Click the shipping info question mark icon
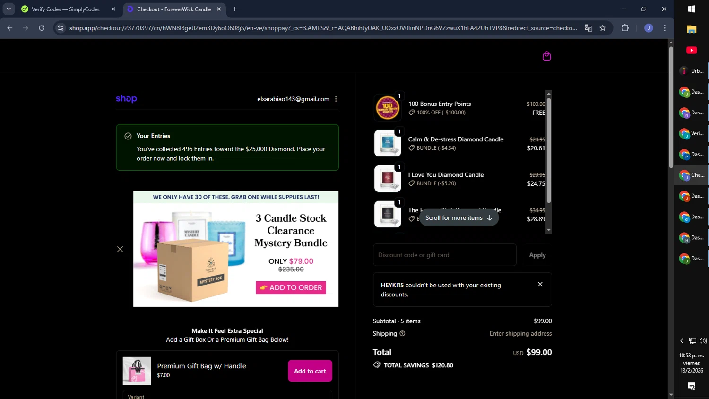Screen dimensions: 709x399 (402, 333)
